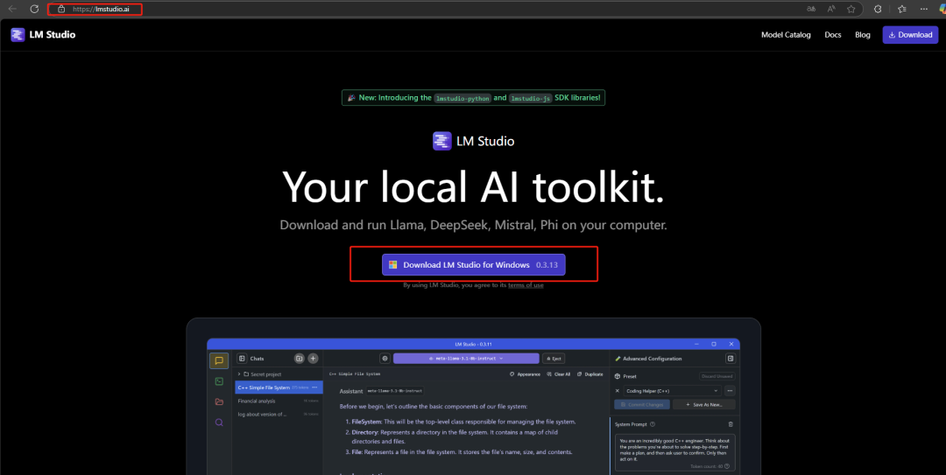946x475 pixels.
Task: Click Appearance in the chat toolbar
Action: pos(525,374)
